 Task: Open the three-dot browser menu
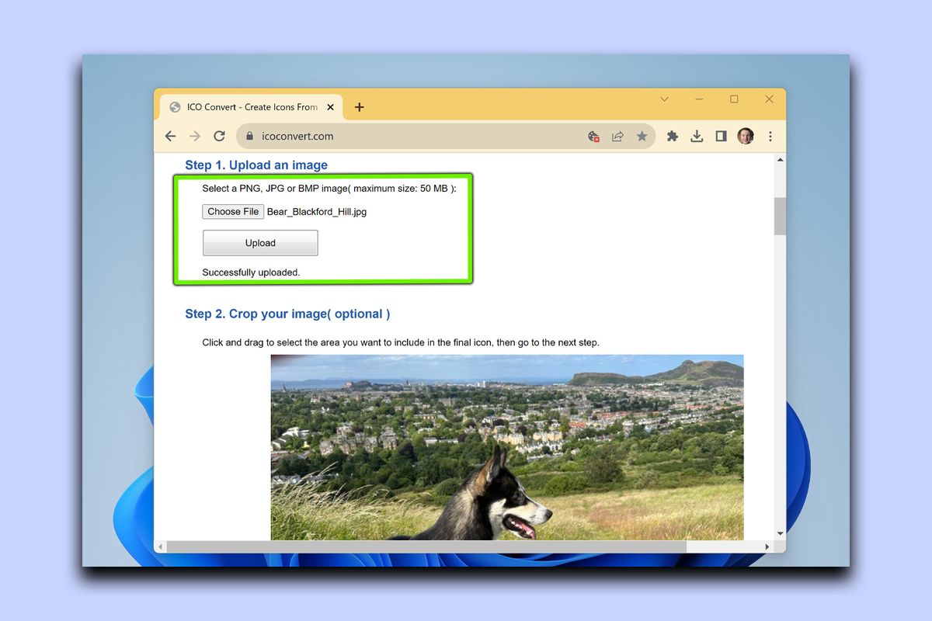[x=770, y=136]
